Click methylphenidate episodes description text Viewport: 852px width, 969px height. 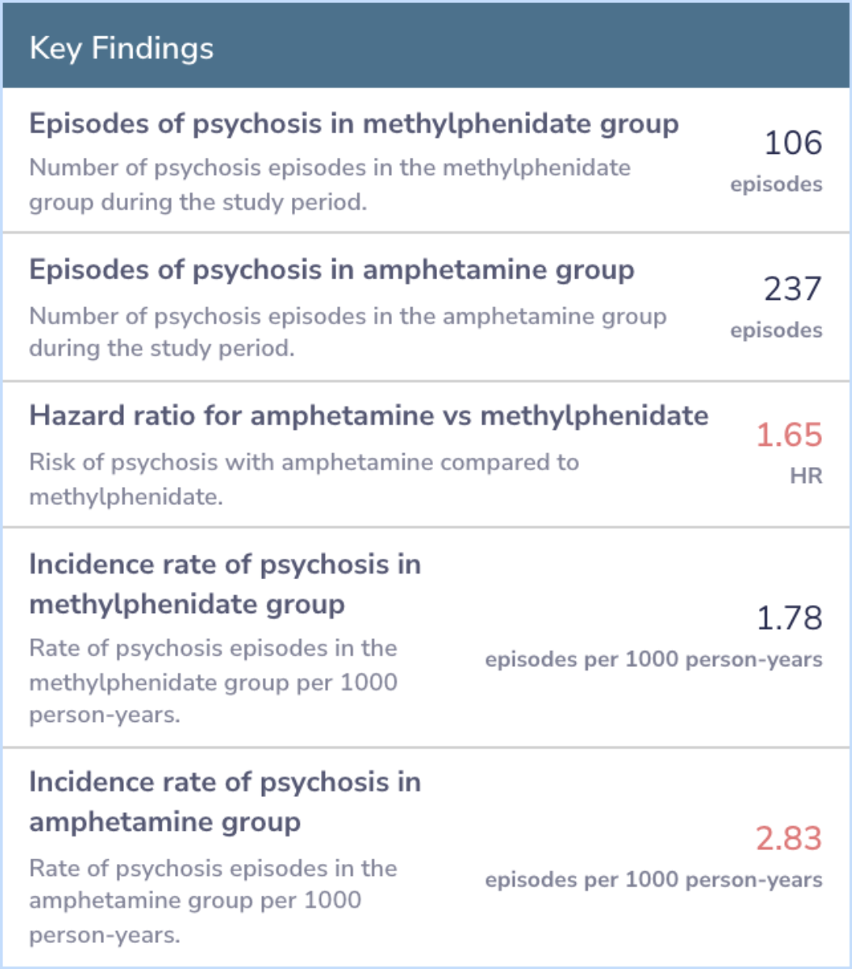pyautogui.click(x=330, y=185)
